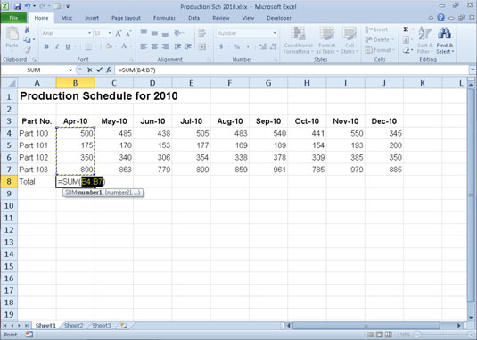Screen dimensions: 477x340
Task: Click the Decrease Indent icon
Action: click(x=177, y=46)
